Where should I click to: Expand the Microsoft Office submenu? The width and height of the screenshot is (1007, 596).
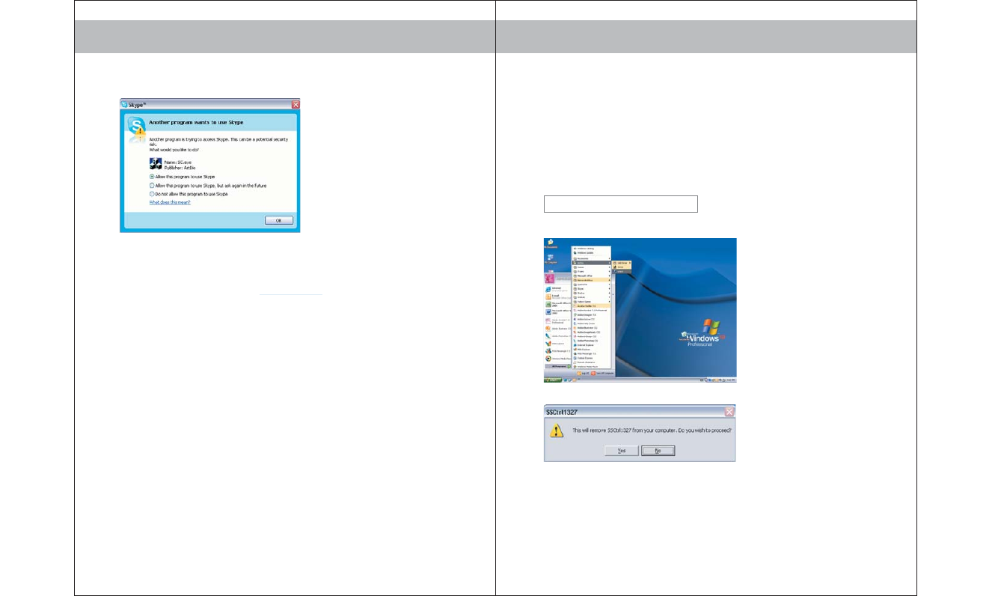coord(591,276)
